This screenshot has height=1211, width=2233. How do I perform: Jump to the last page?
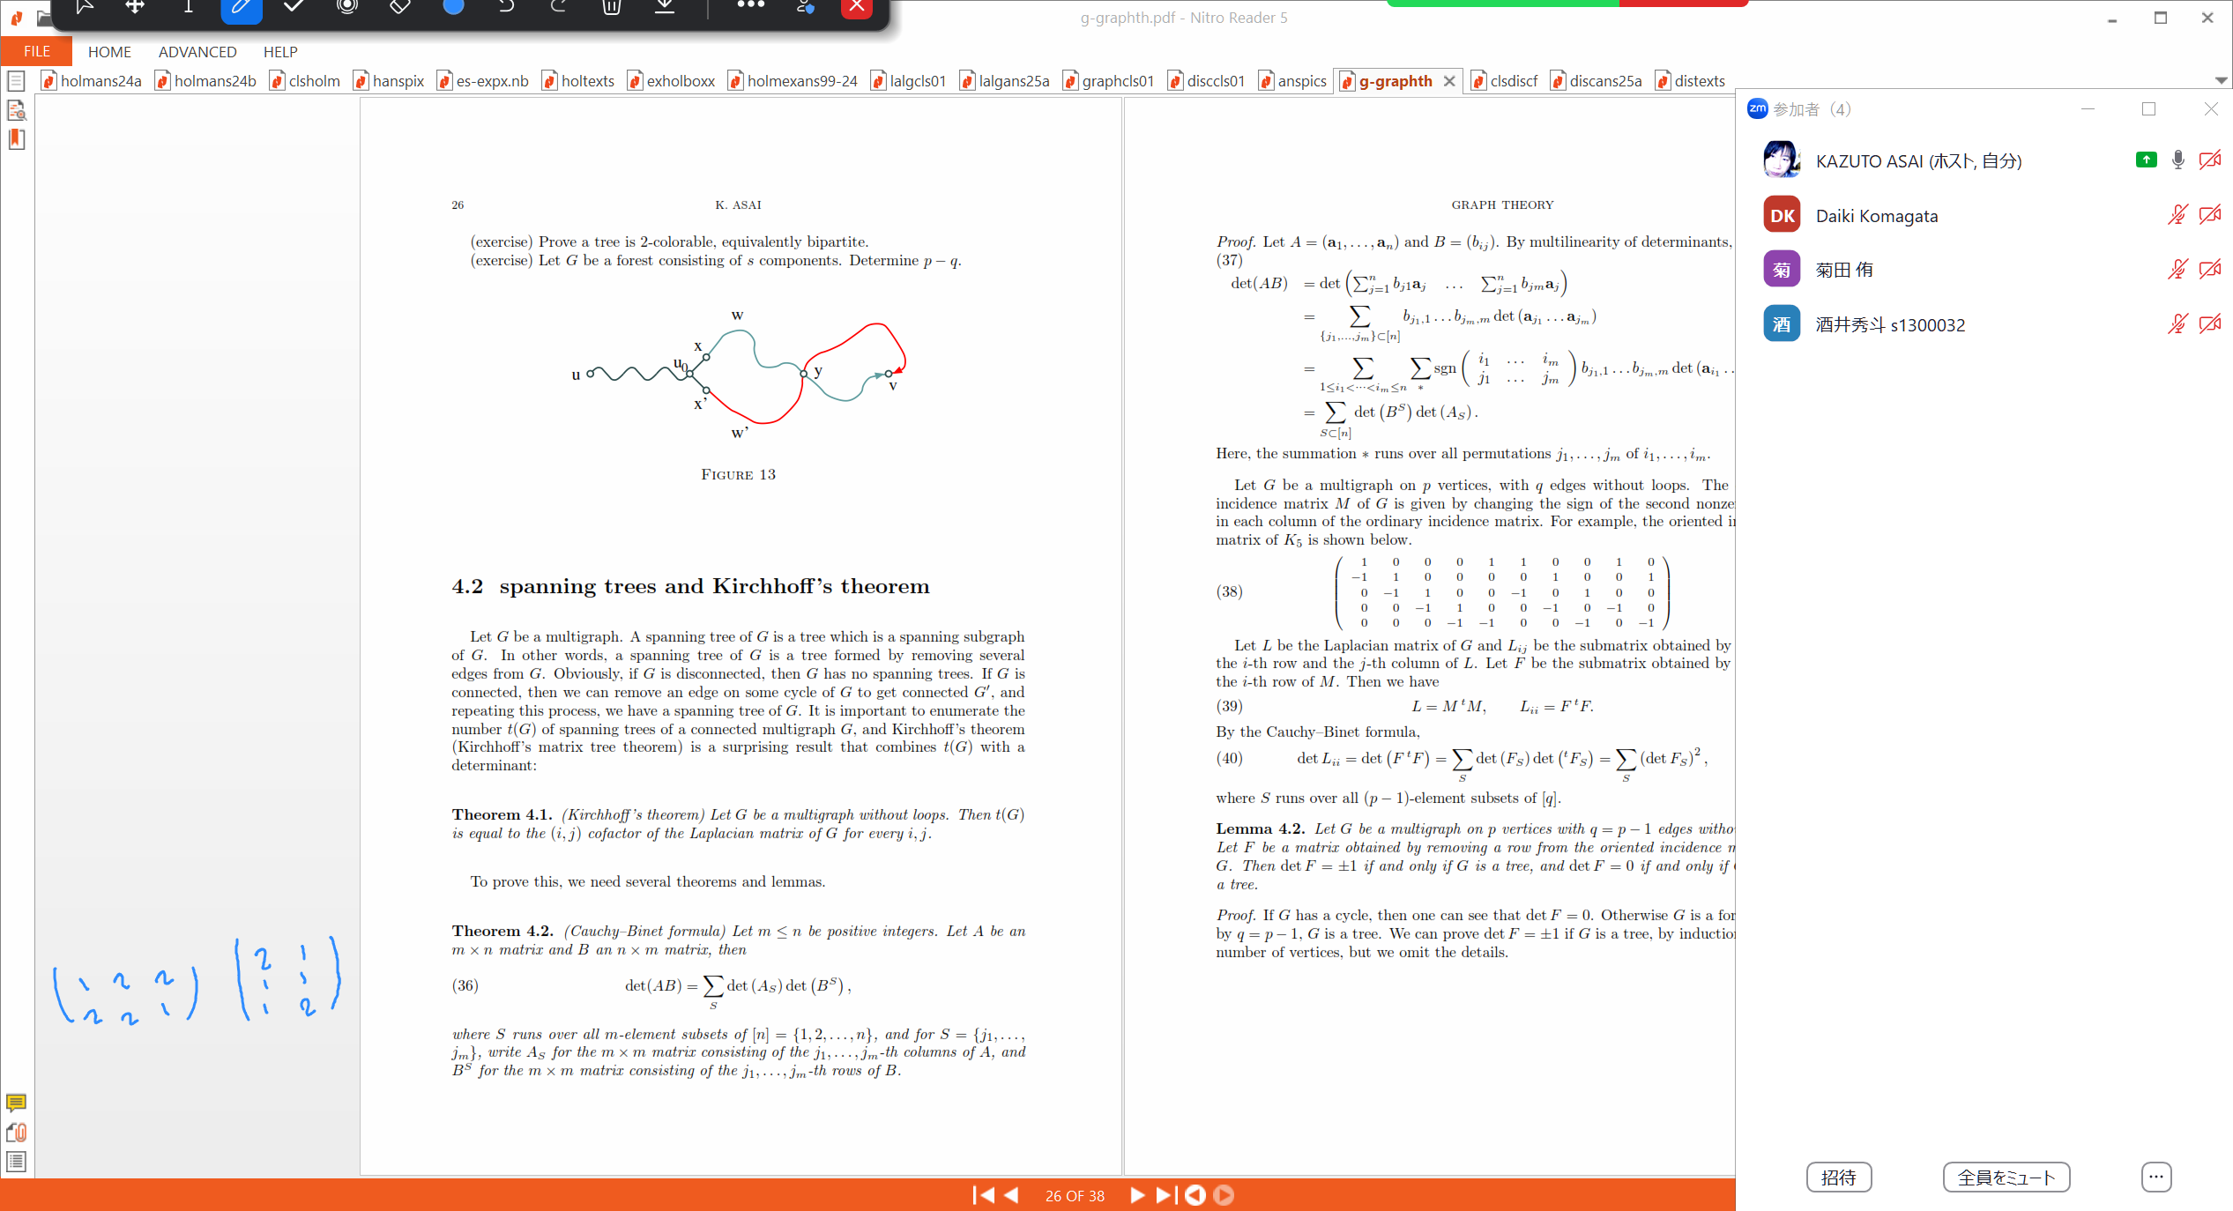pos(1165,1195)
